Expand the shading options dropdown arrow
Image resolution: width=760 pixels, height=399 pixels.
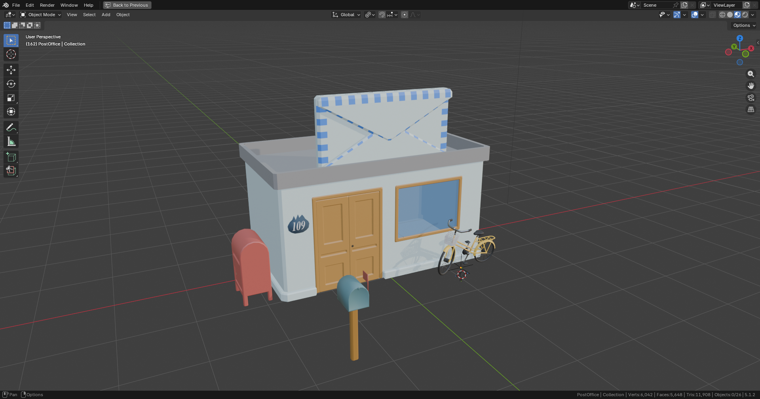(752, 15)
